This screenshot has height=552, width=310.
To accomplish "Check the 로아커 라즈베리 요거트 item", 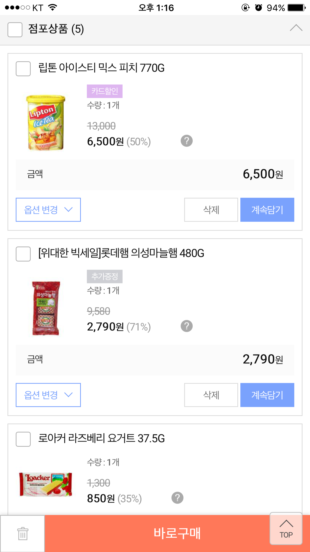I will (x=23, y=439).
